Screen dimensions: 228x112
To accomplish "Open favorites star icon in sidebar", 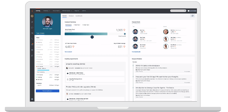I will click(x=32, y=22).
